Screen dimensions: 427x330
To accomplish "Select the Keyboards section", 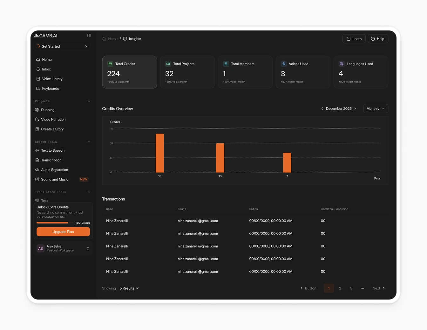I will point(51,89).
